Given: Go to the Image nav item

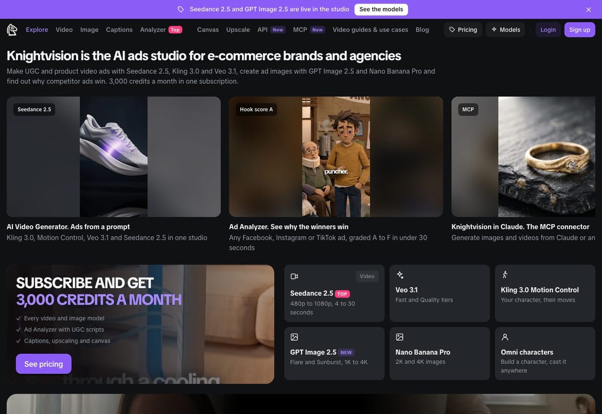Looking at the screenshot, I should coord(89,30).
